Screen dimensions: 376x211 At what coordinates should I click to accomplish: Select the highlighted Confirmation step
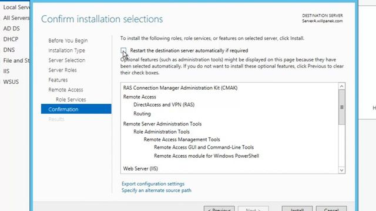pyautogui.click(x=76, y=109)
